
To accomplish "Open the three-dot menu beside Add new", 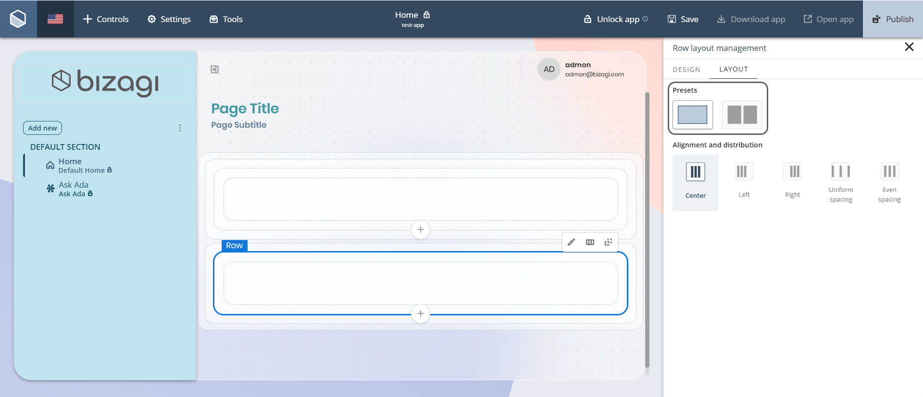I will point(180,128).
